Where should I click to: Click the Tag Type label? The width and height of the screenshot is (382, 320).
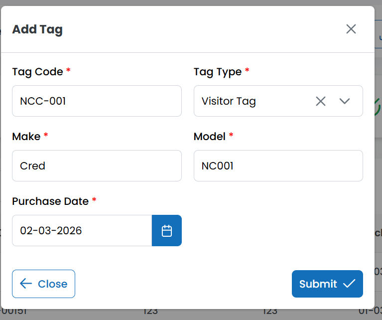(218, 72)
